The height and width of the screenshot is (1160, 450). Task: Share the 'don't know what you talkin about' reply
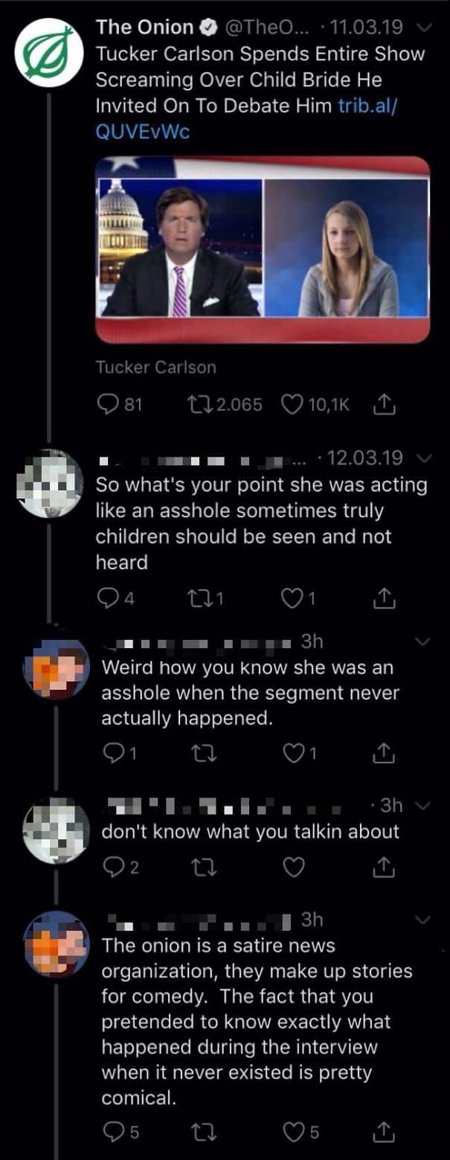382,868
